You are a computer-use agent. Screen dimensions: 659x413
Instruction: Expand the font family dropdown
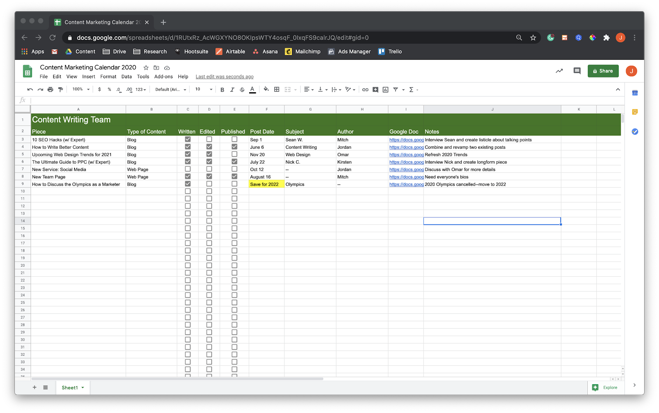pos(171,89)
